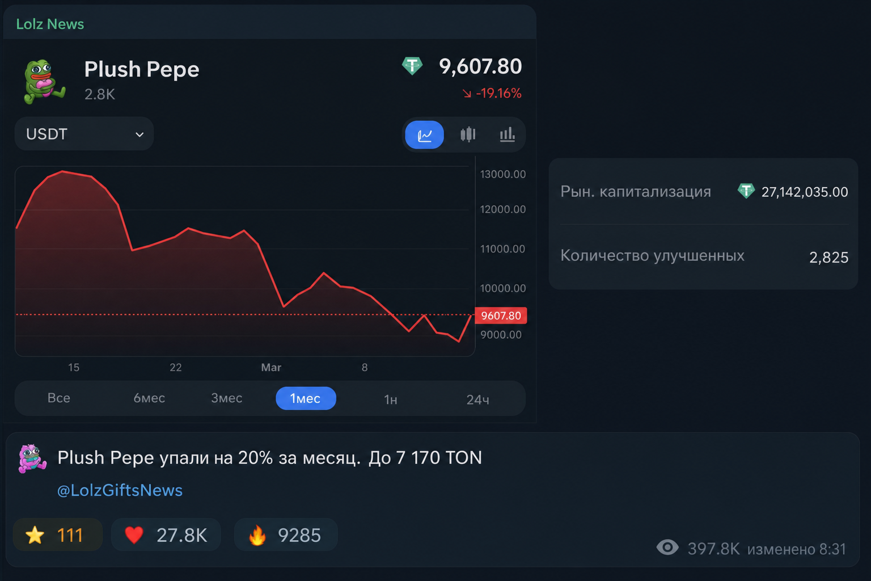This screenshot has width=871, height=581.
Task: Click the 'Рын. капитализация' label
Action: click(636, 192)
